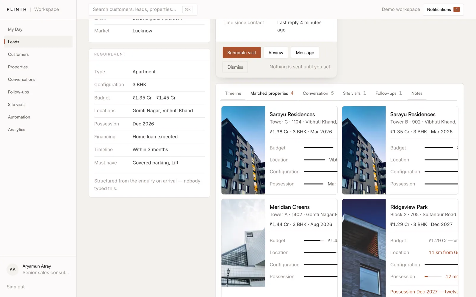The image size is (476, 297).
Task: Click market value Lucknow
Action: (142, 31)
